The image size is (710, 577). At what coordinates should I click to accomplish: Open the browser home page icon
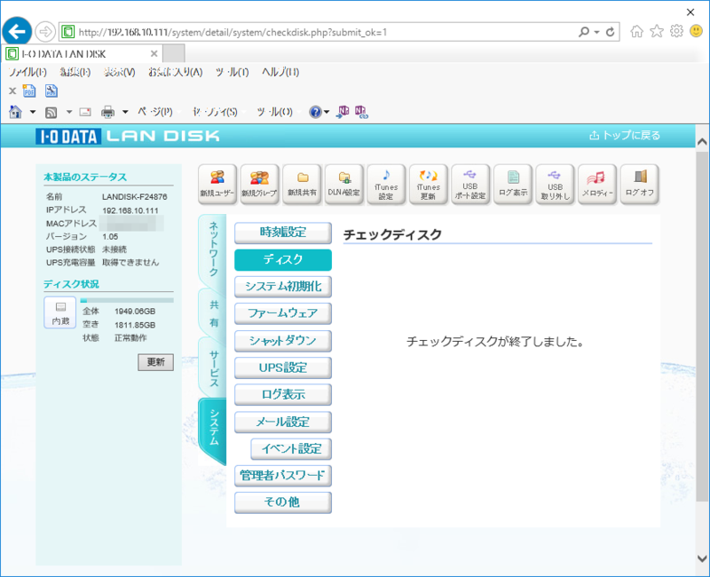point(636,31)
